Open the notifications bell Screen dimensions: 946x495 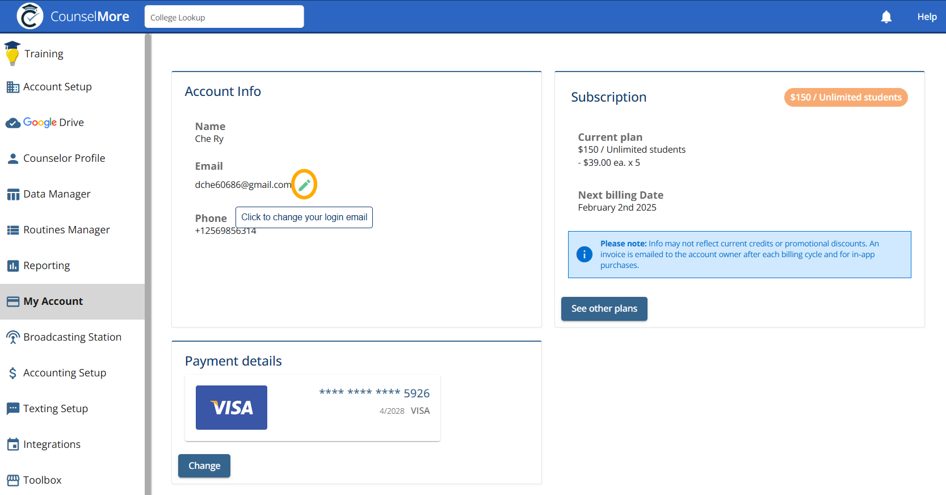tap(886, 17)
